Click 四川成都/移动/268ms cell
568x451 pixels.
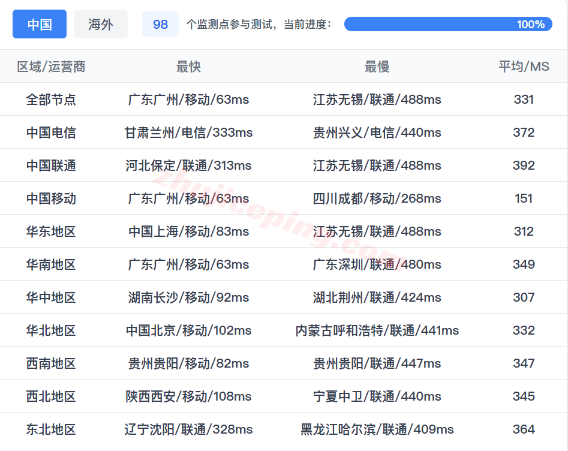[377, 198]
